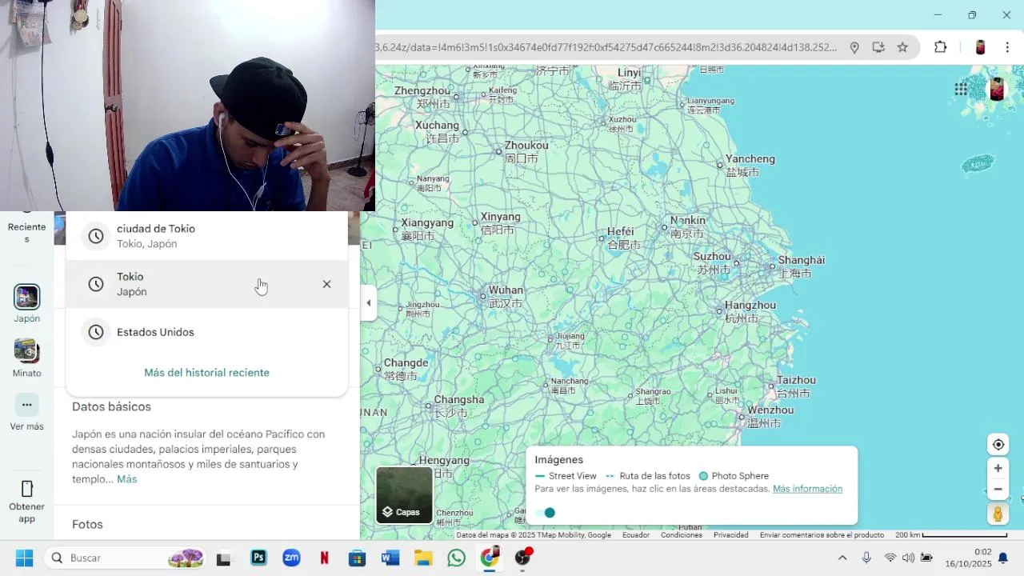
Task: Click Ecuador footer link
Action: [x=636, y=535]
